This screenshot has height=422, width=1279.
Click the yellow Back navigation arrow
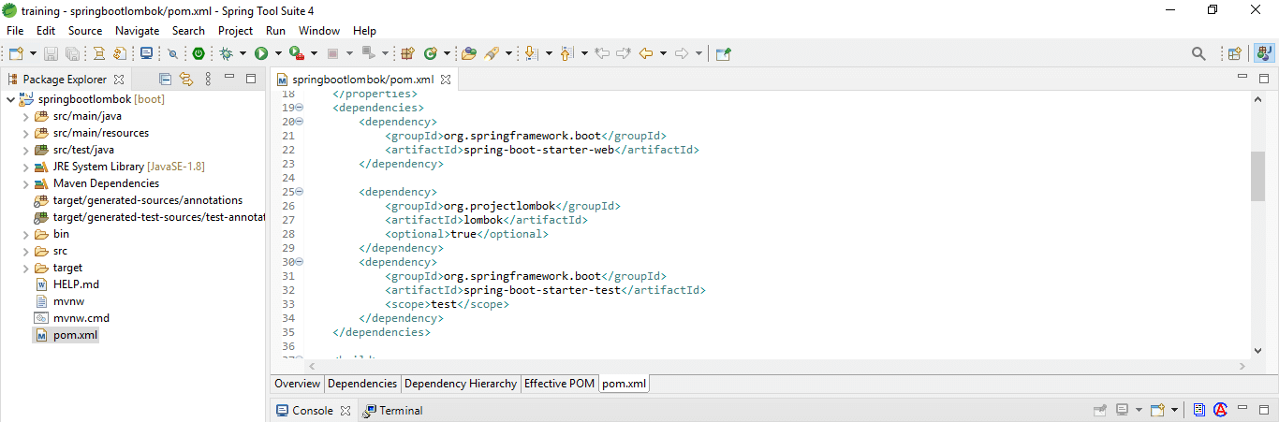click(646, 53)
